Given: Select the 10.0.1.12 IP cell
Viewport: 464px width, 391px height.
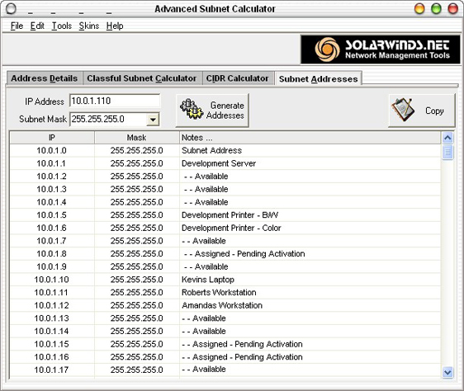Looking at the screenshot, I should coord(52,305).
